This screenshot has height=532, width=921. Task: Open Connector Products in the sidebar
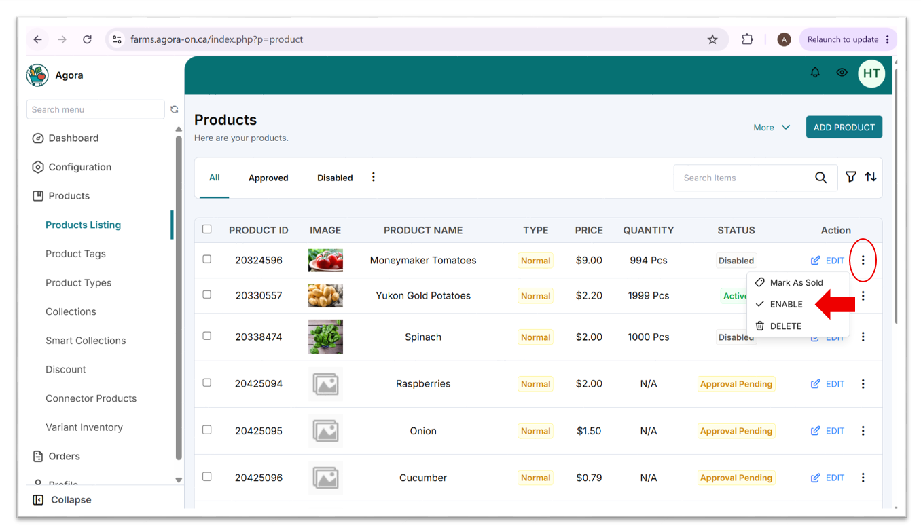[91, 398]
